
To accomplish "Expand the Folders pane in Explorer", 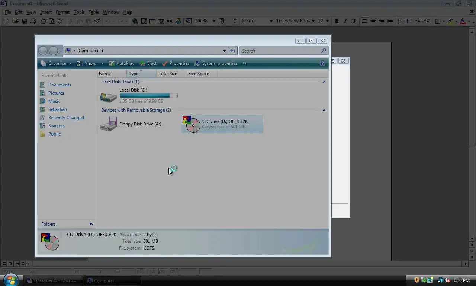I will (91, 224).
